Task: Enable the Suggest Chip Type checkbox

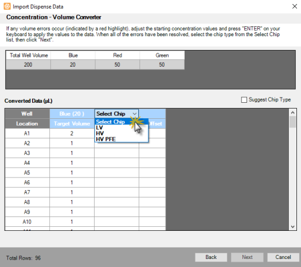Action: 244,100
